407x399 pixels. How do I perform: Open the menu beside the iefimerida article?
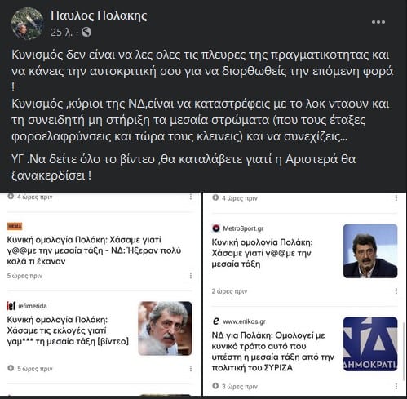(191, 369)
